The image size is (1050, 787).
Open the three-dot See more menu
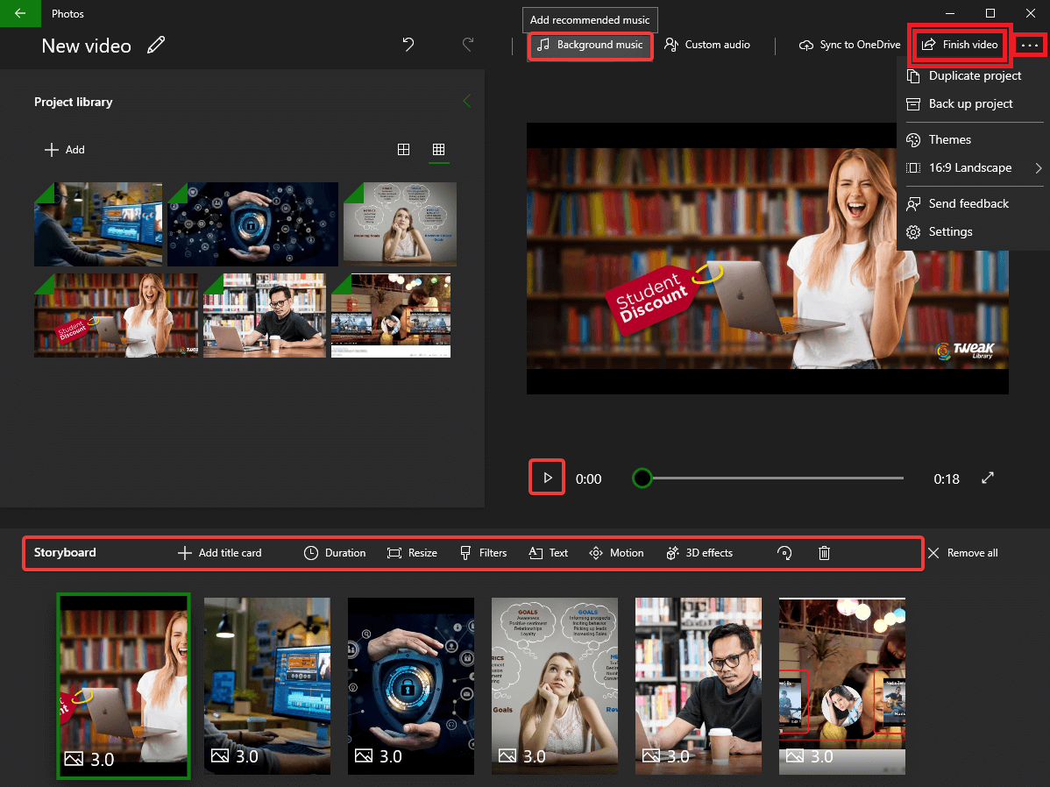pyautogui.click(x=1029, y=45)
